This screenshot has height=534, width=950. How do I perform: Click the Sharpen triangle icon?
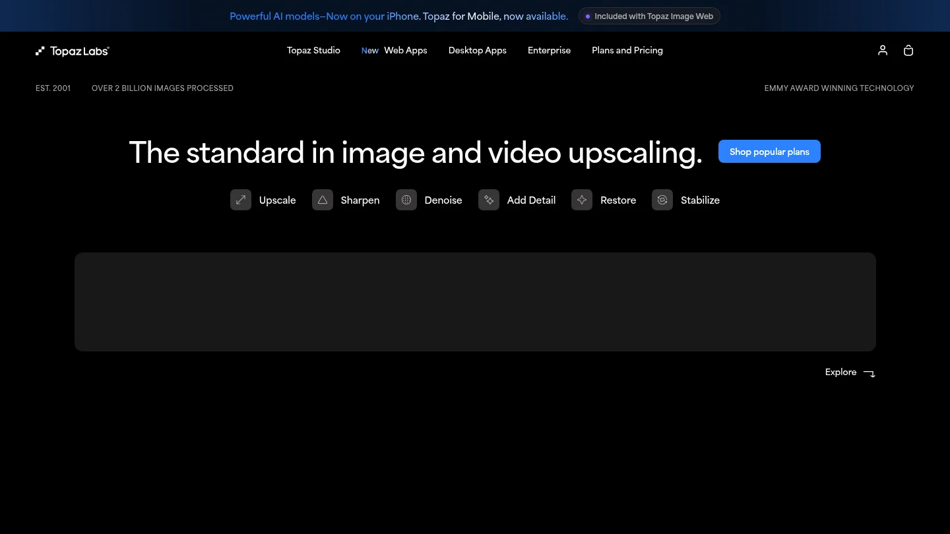[x=323, y=200]
